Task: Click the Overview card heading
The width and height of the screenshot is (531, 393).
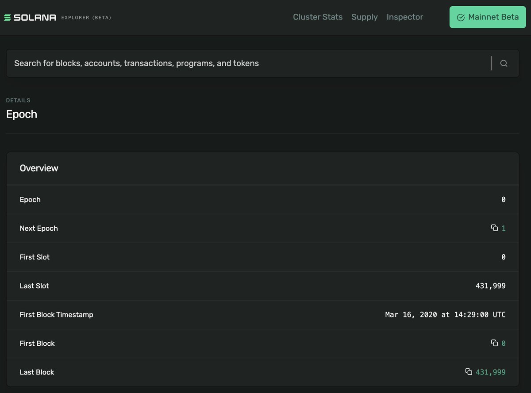Action: pos(39,168)
